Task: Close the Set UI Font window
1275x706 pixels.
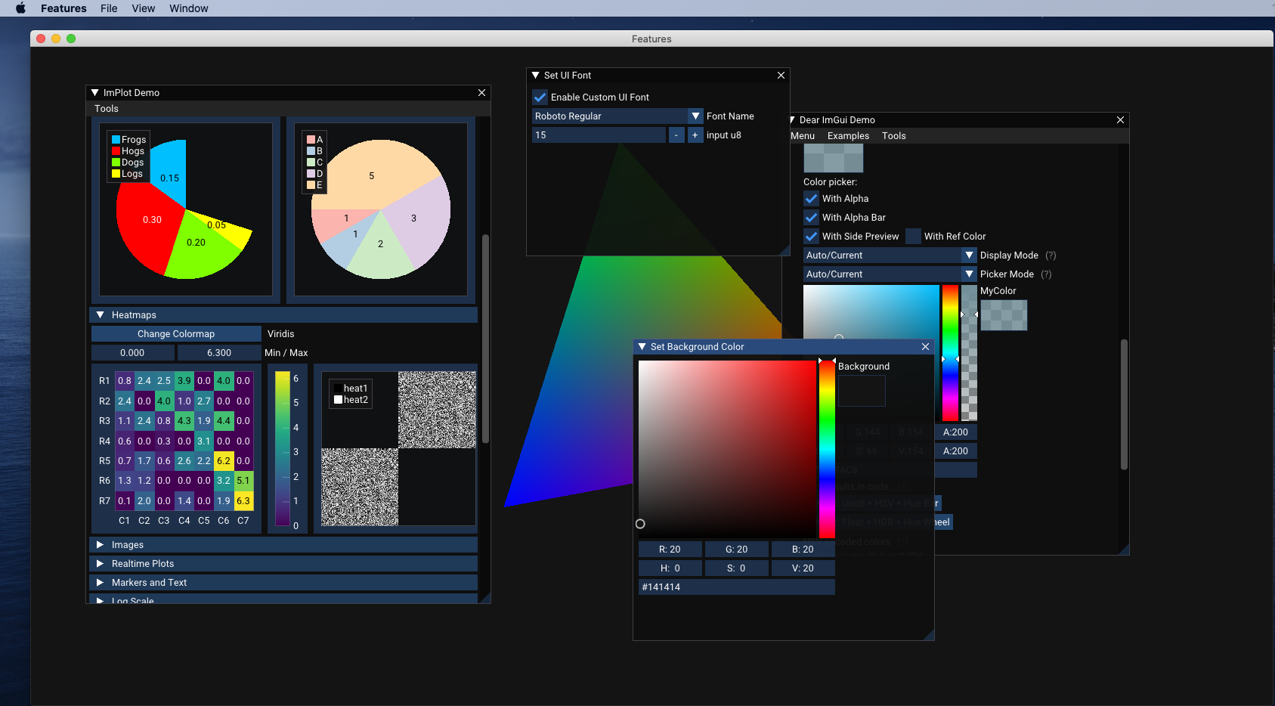Action: (x=781, y=75)
